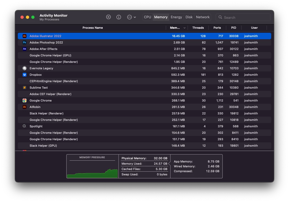Screen dimensions: 289x202
Task: Click the Google Chrome app icon
Action: coord(25,100)
